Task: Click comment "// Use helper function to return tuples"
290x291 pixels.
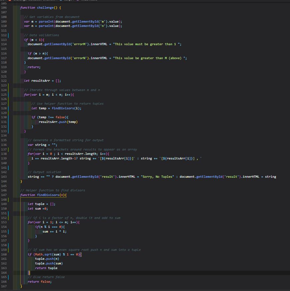Action: (67, 104)
